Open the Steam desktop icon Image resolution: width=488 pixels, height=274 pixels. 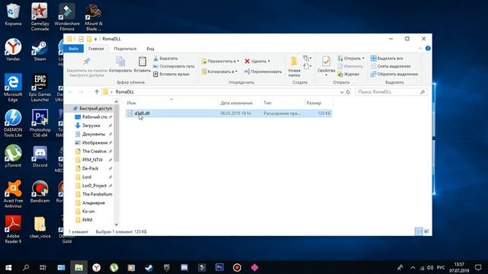click(40, 50)
